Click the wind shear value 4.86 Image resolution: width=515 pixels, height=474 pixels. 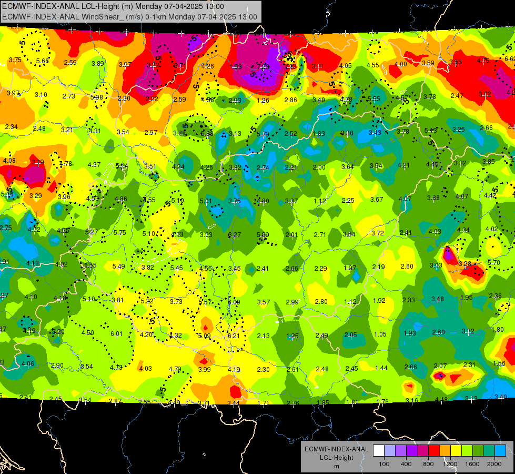pos(120,199)
